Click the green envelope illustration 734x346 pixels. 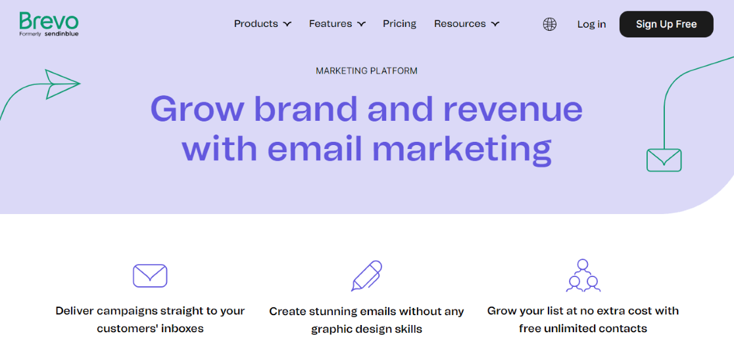[x=664, y=160]
